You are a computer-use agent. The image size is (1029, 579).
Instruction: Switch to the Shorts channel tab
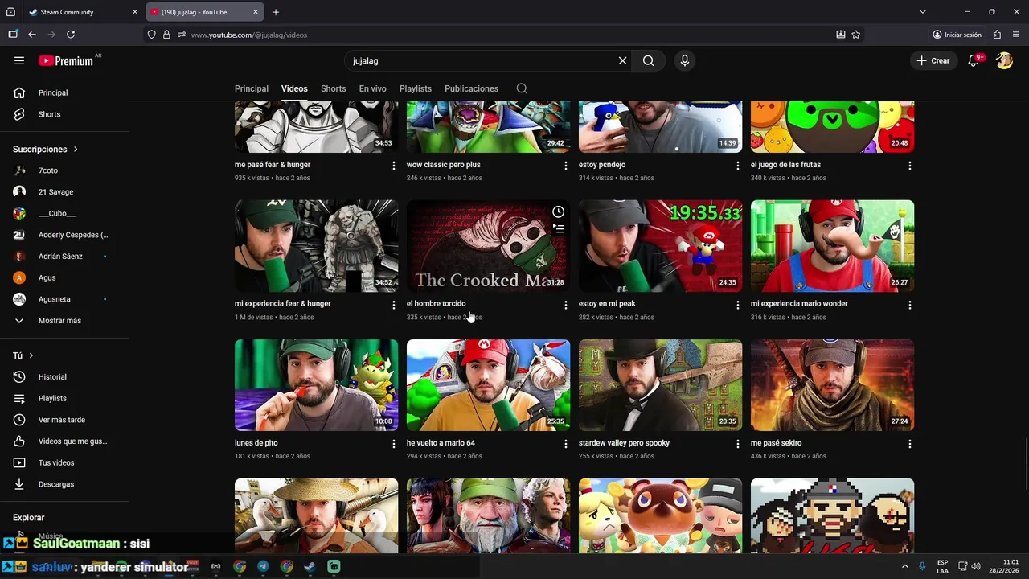[x=333, y=88]
